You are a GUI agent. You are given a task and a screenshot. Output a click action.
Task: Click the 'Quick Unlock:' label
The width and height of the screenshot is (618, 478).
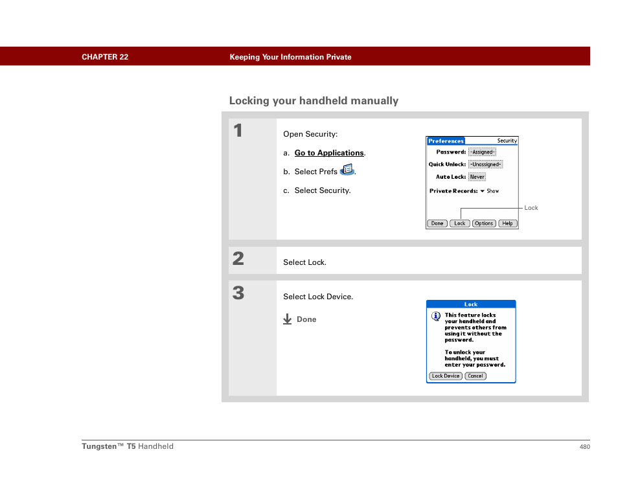click(x=447, y=165)
